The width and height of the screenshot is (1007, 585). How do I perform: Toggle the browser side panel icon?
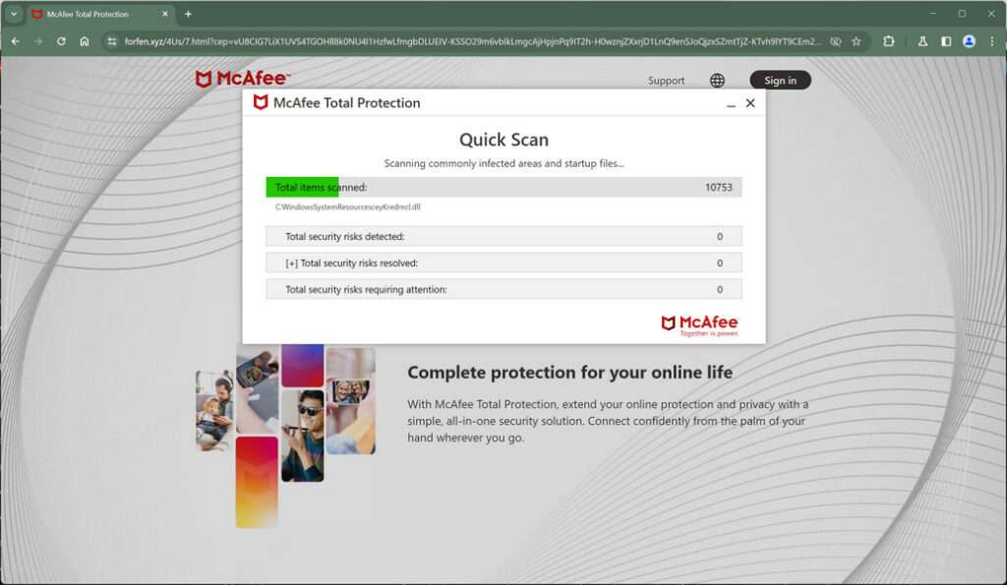(946, 41)
